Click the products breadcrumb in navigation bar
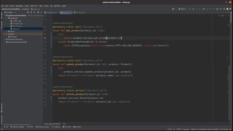 point(25,9)
